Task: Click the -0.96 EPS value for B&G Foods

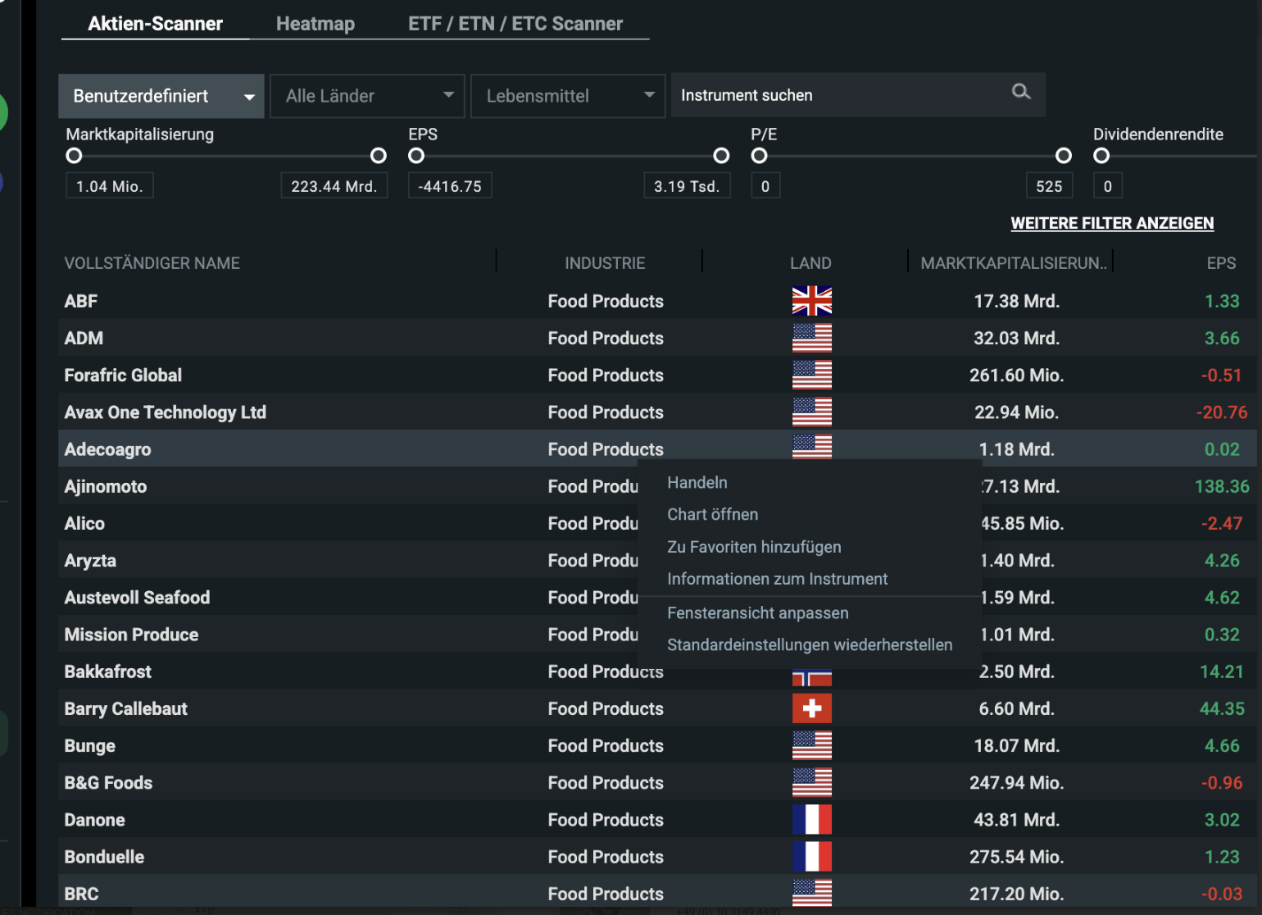Action: point(1222,783)
